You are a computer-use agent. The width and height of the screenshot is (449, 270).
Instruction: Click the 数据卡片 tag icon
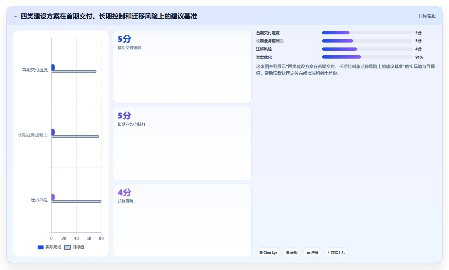[x=329, y=252]
